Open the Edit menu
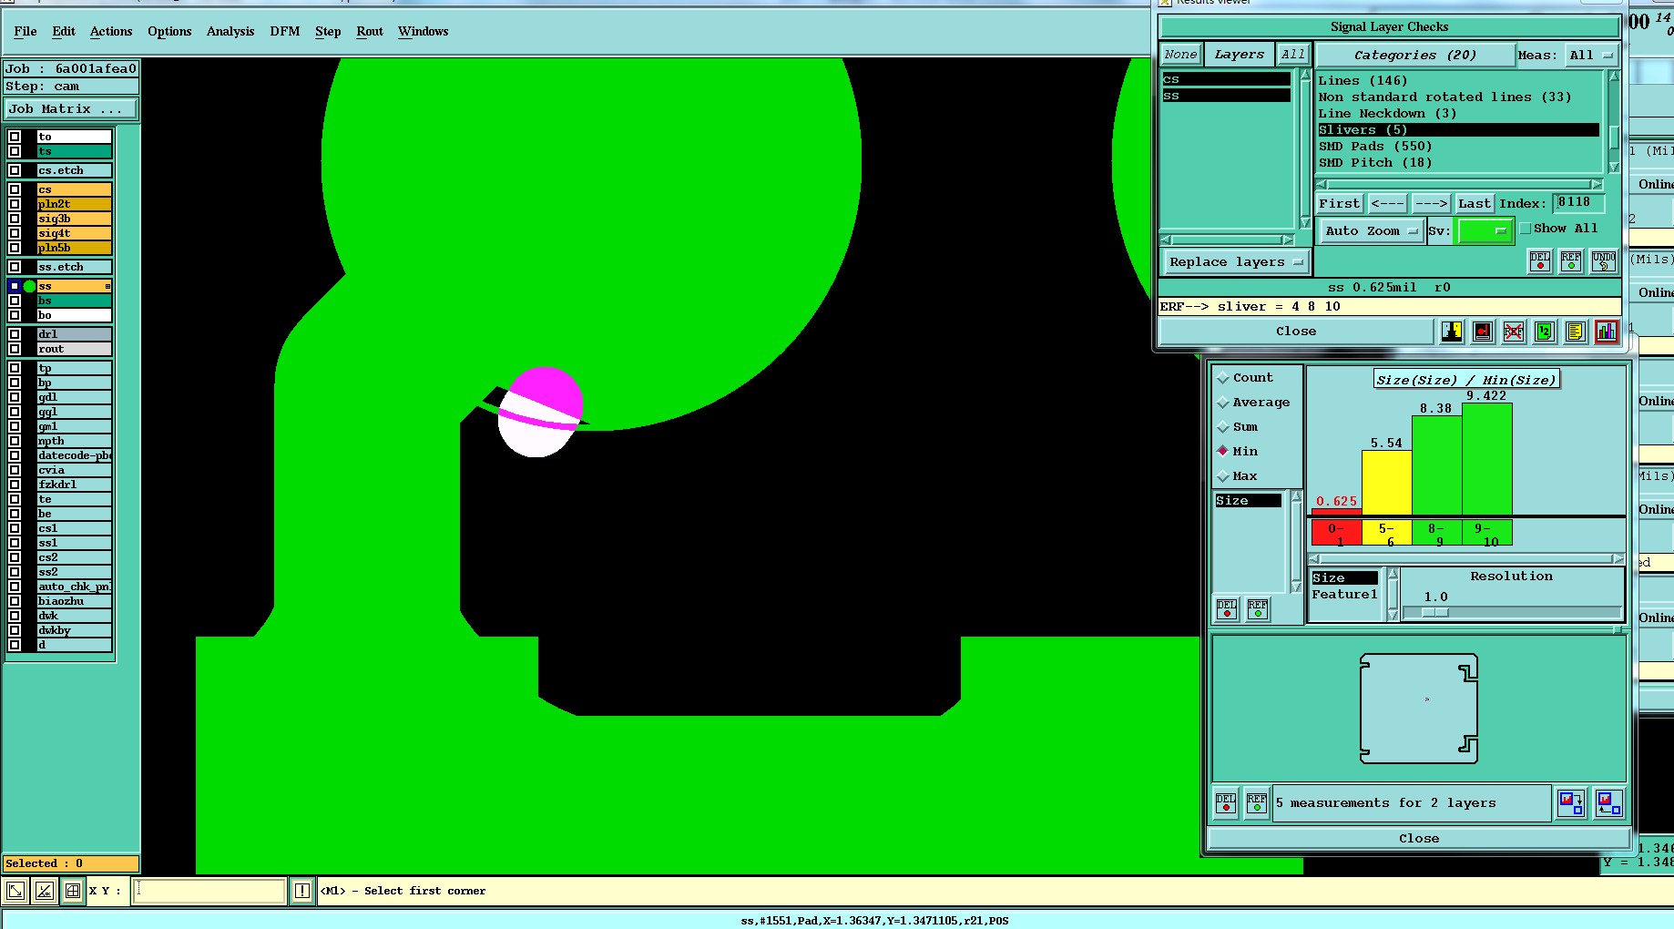1674x929 pixels. pyautogui.click(x=64, y=31)
